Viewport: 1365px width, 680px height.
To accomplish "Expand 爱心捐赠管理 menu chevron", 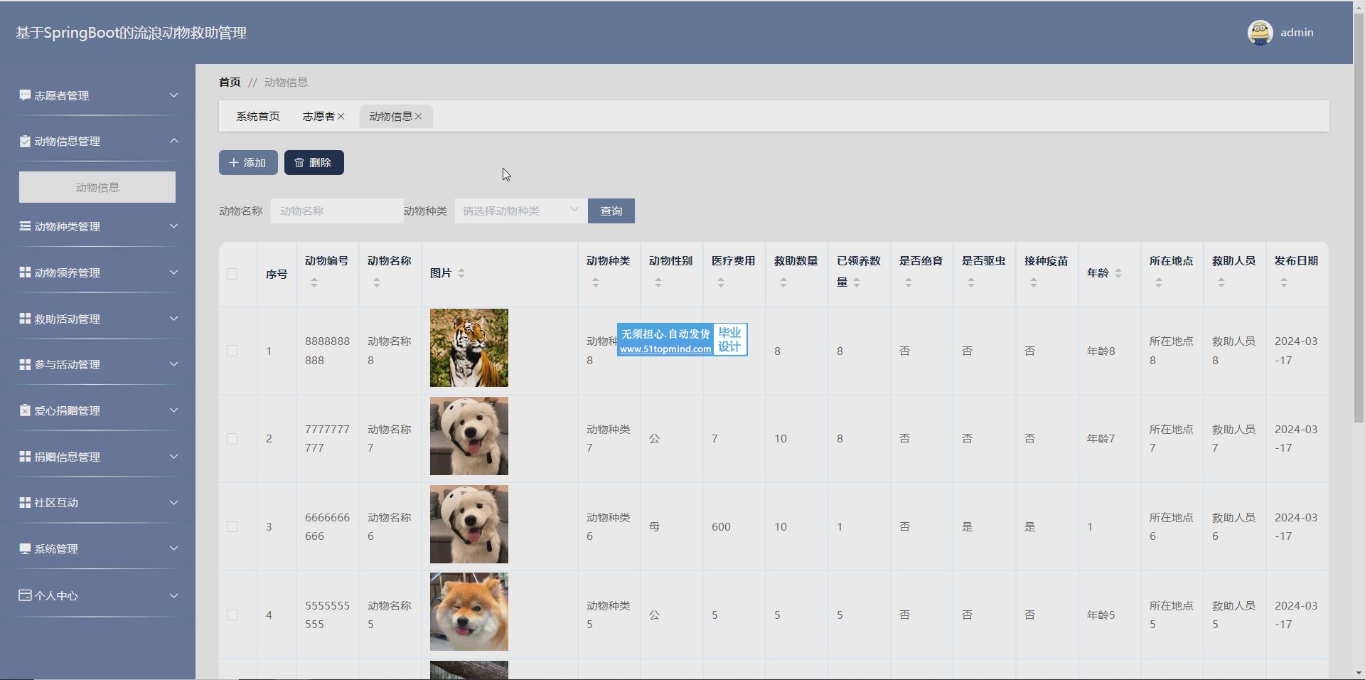I will (x=173, y=410).
